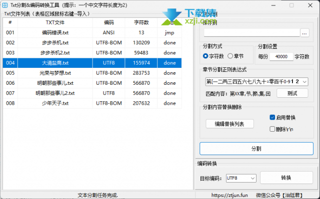Click the 字符数 column header
The image size is (320, 199).
pos(141,22)
